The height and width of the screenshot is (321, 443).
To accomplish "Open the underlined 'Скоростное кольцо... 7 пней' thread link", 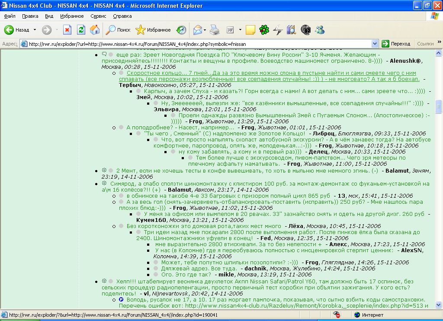I will coord(269,76).
